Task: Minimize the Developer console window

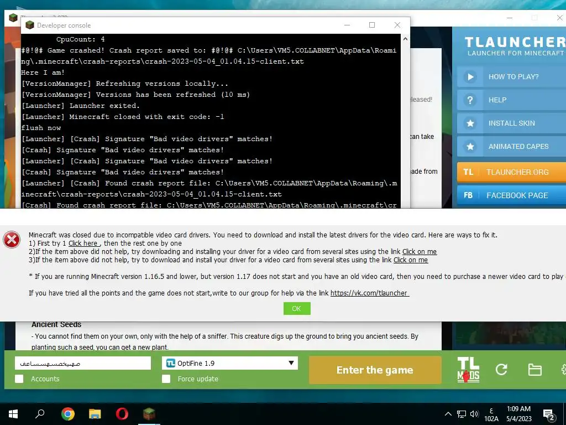Action: (347, 25)
